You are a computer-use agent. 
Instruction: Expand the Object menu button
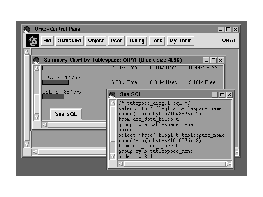[x=96, y=41]
